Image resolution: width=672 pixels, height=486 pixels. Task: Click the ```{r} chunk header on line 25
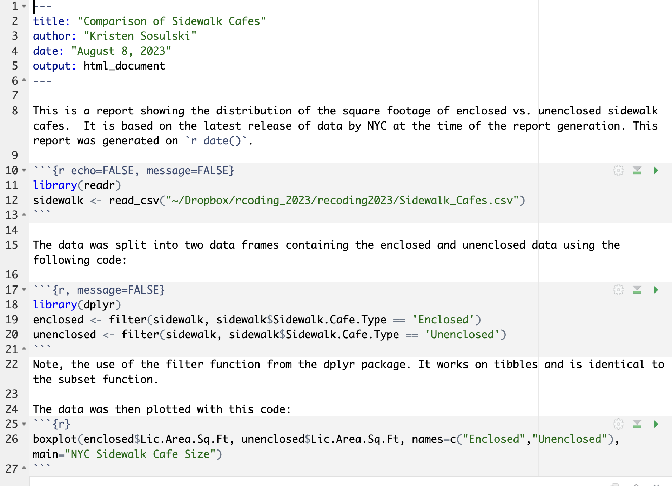point(52,424)
